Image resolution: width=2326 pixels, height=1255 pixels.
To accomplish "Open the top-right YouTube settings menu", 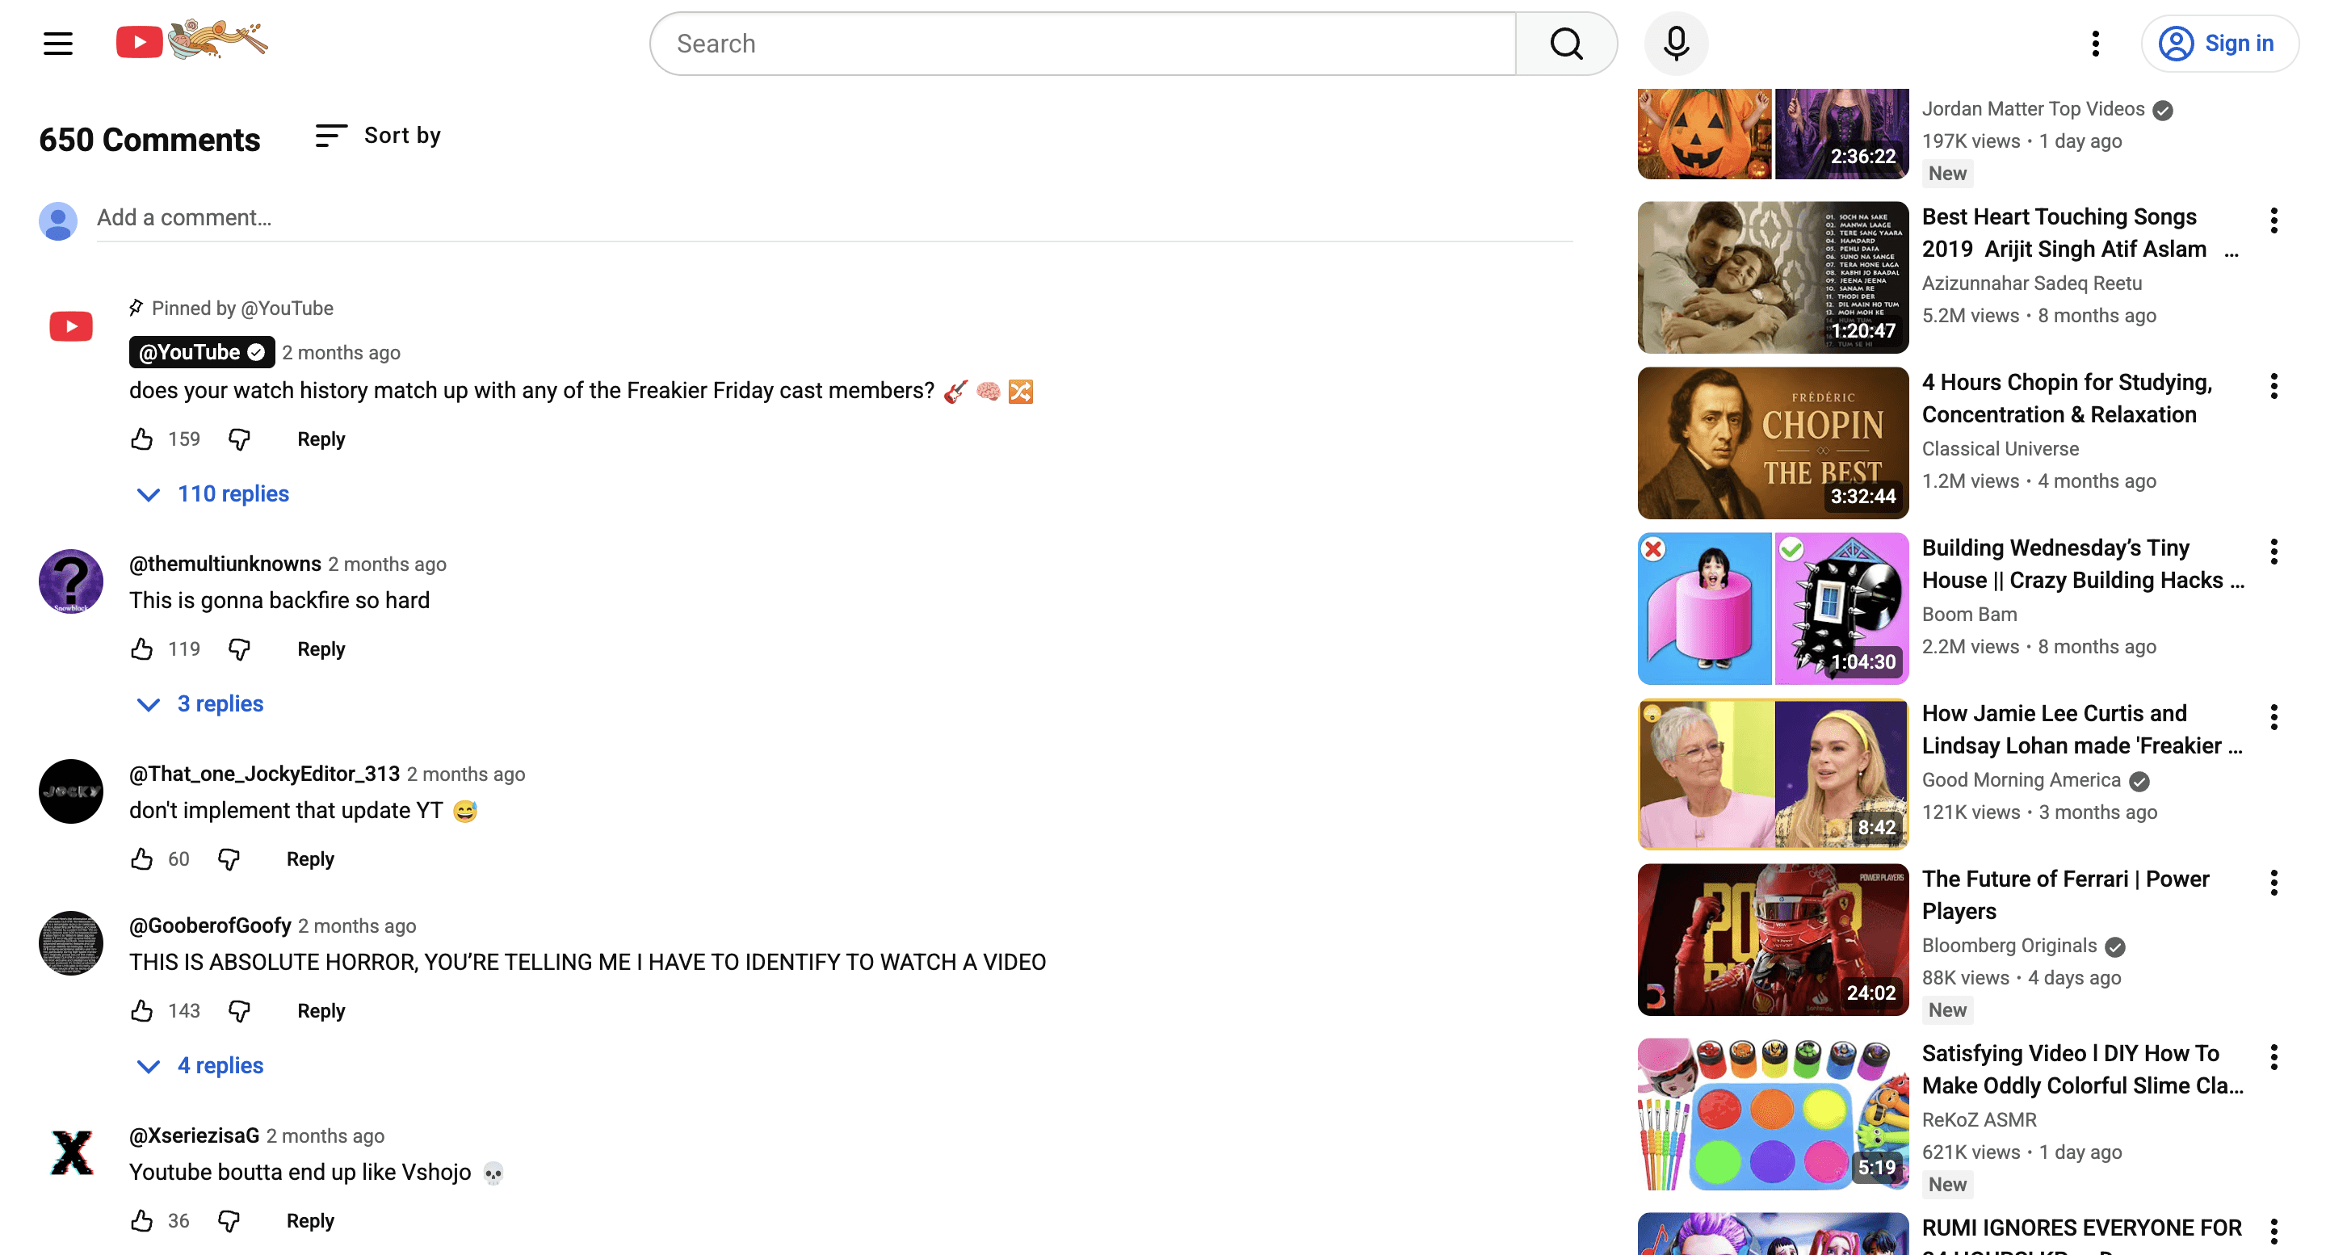I will point(2095,43).
